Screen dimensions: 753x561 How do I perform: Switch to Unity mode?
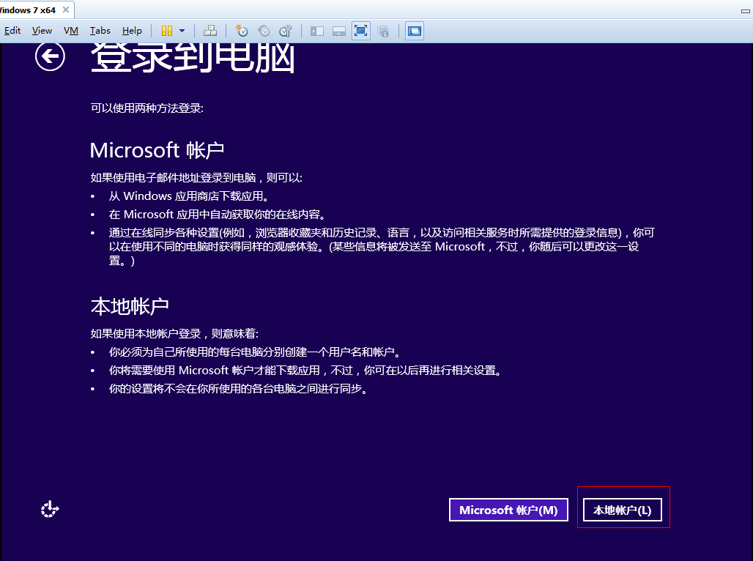[x=383, y=31]
